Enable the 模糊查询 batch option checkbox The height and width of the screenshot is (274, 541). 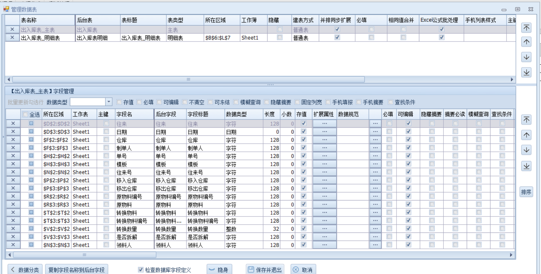pyautogui.click(x=236, y=102)
